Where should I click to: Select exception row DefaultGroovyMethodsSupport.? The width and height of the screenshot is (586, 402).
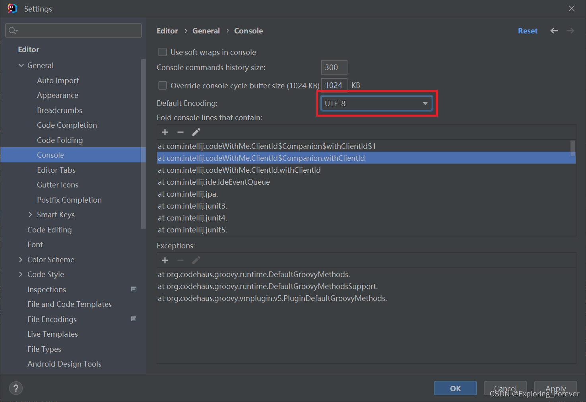pyautogui.click(x=366, y=286)
